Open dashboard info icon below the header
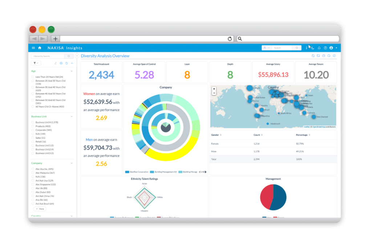The image size is (372, 251). (x=334, y=56)
